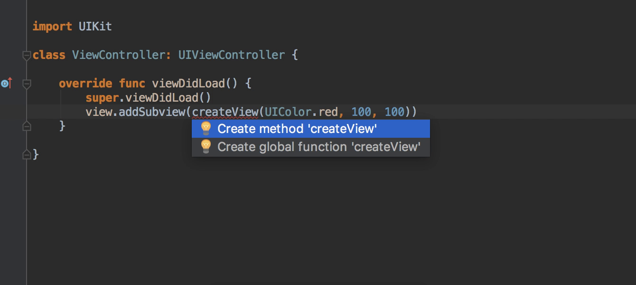Viewport: 636px width, 285px height.
Task: Collapse the ViewController class fold marker
Action: (x=27, y=55)
